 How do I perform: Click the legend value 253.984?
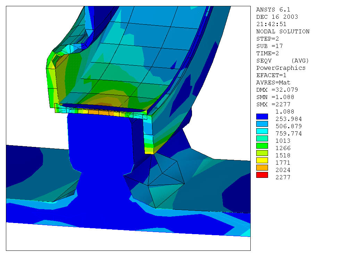click(289, 119)
